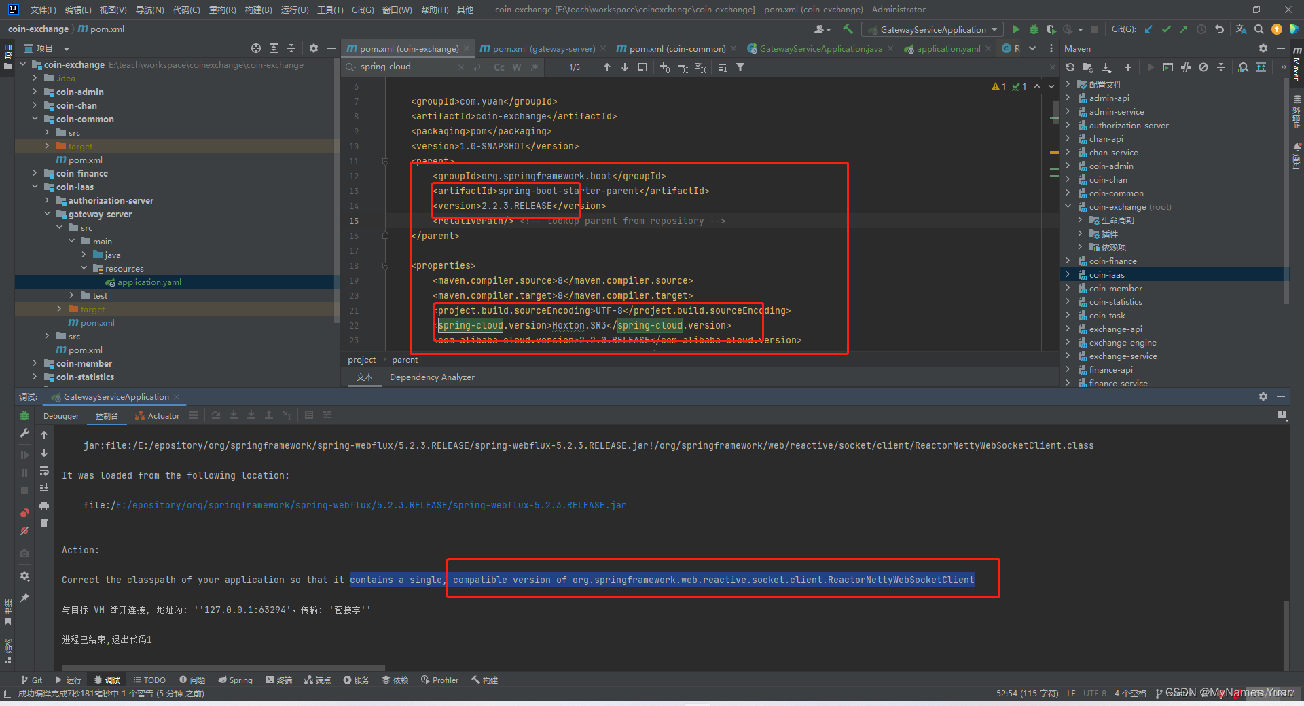Click the search magnifier icon in the toolbar
Viewport: 1304px width, 706px height.
pos(1259,29)
